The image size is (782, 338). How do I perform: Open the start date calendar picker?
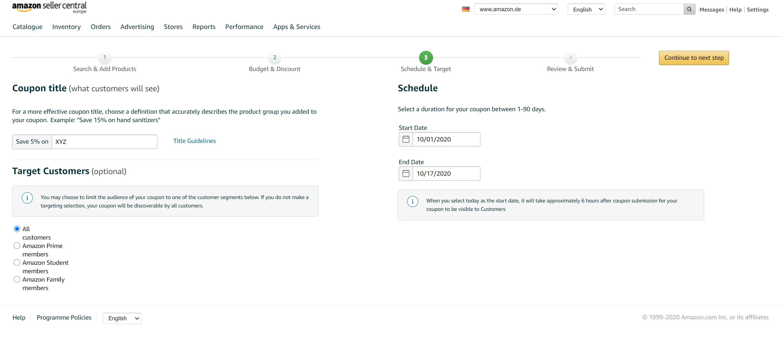[406, 139]
